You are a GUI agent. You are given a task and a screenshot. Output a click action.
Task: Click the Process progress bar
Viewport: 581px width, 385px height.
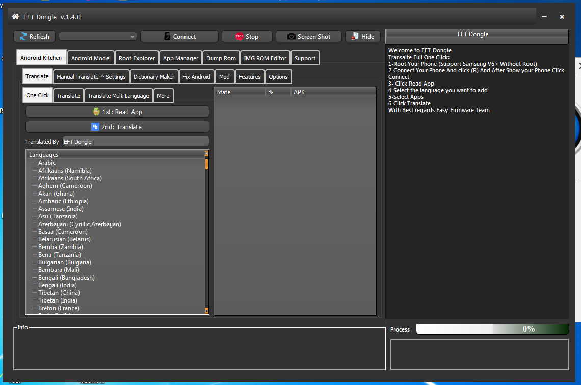pos(492,329)
